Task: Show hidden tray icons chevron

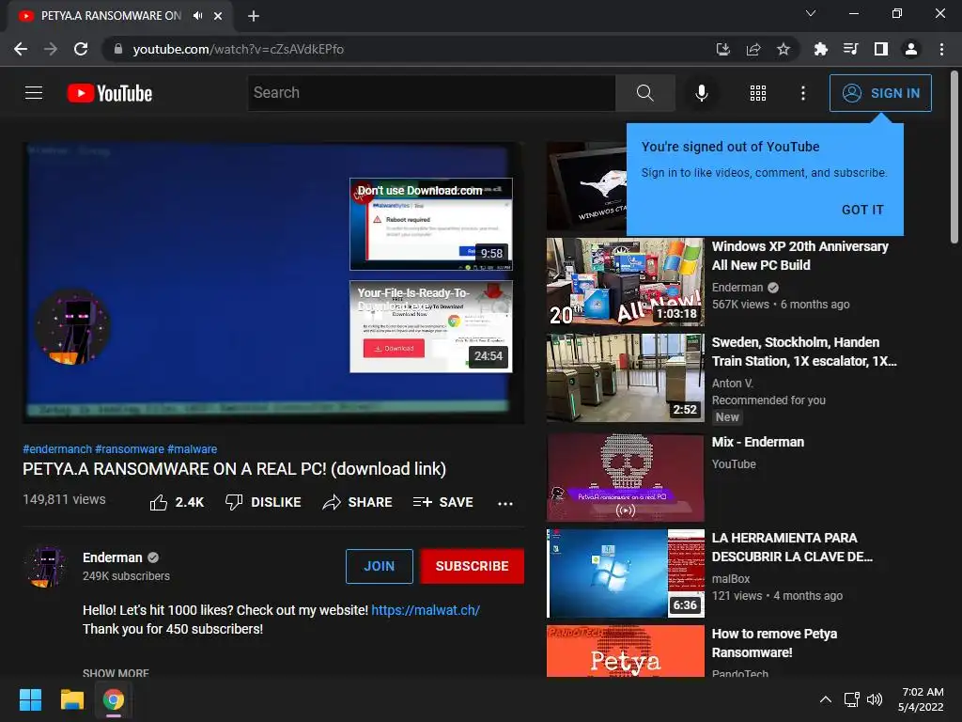Action: click(826, 699)
